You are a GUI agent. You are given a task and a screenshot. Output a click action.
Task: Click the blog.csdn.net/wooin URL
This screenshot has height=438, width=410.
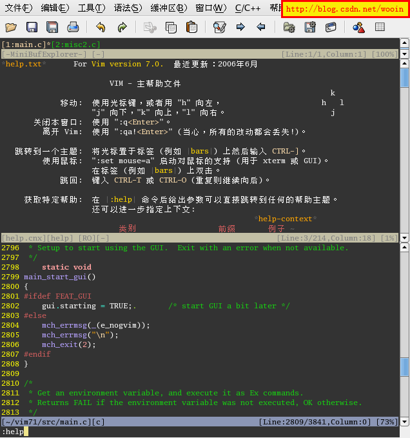[344, 9]
